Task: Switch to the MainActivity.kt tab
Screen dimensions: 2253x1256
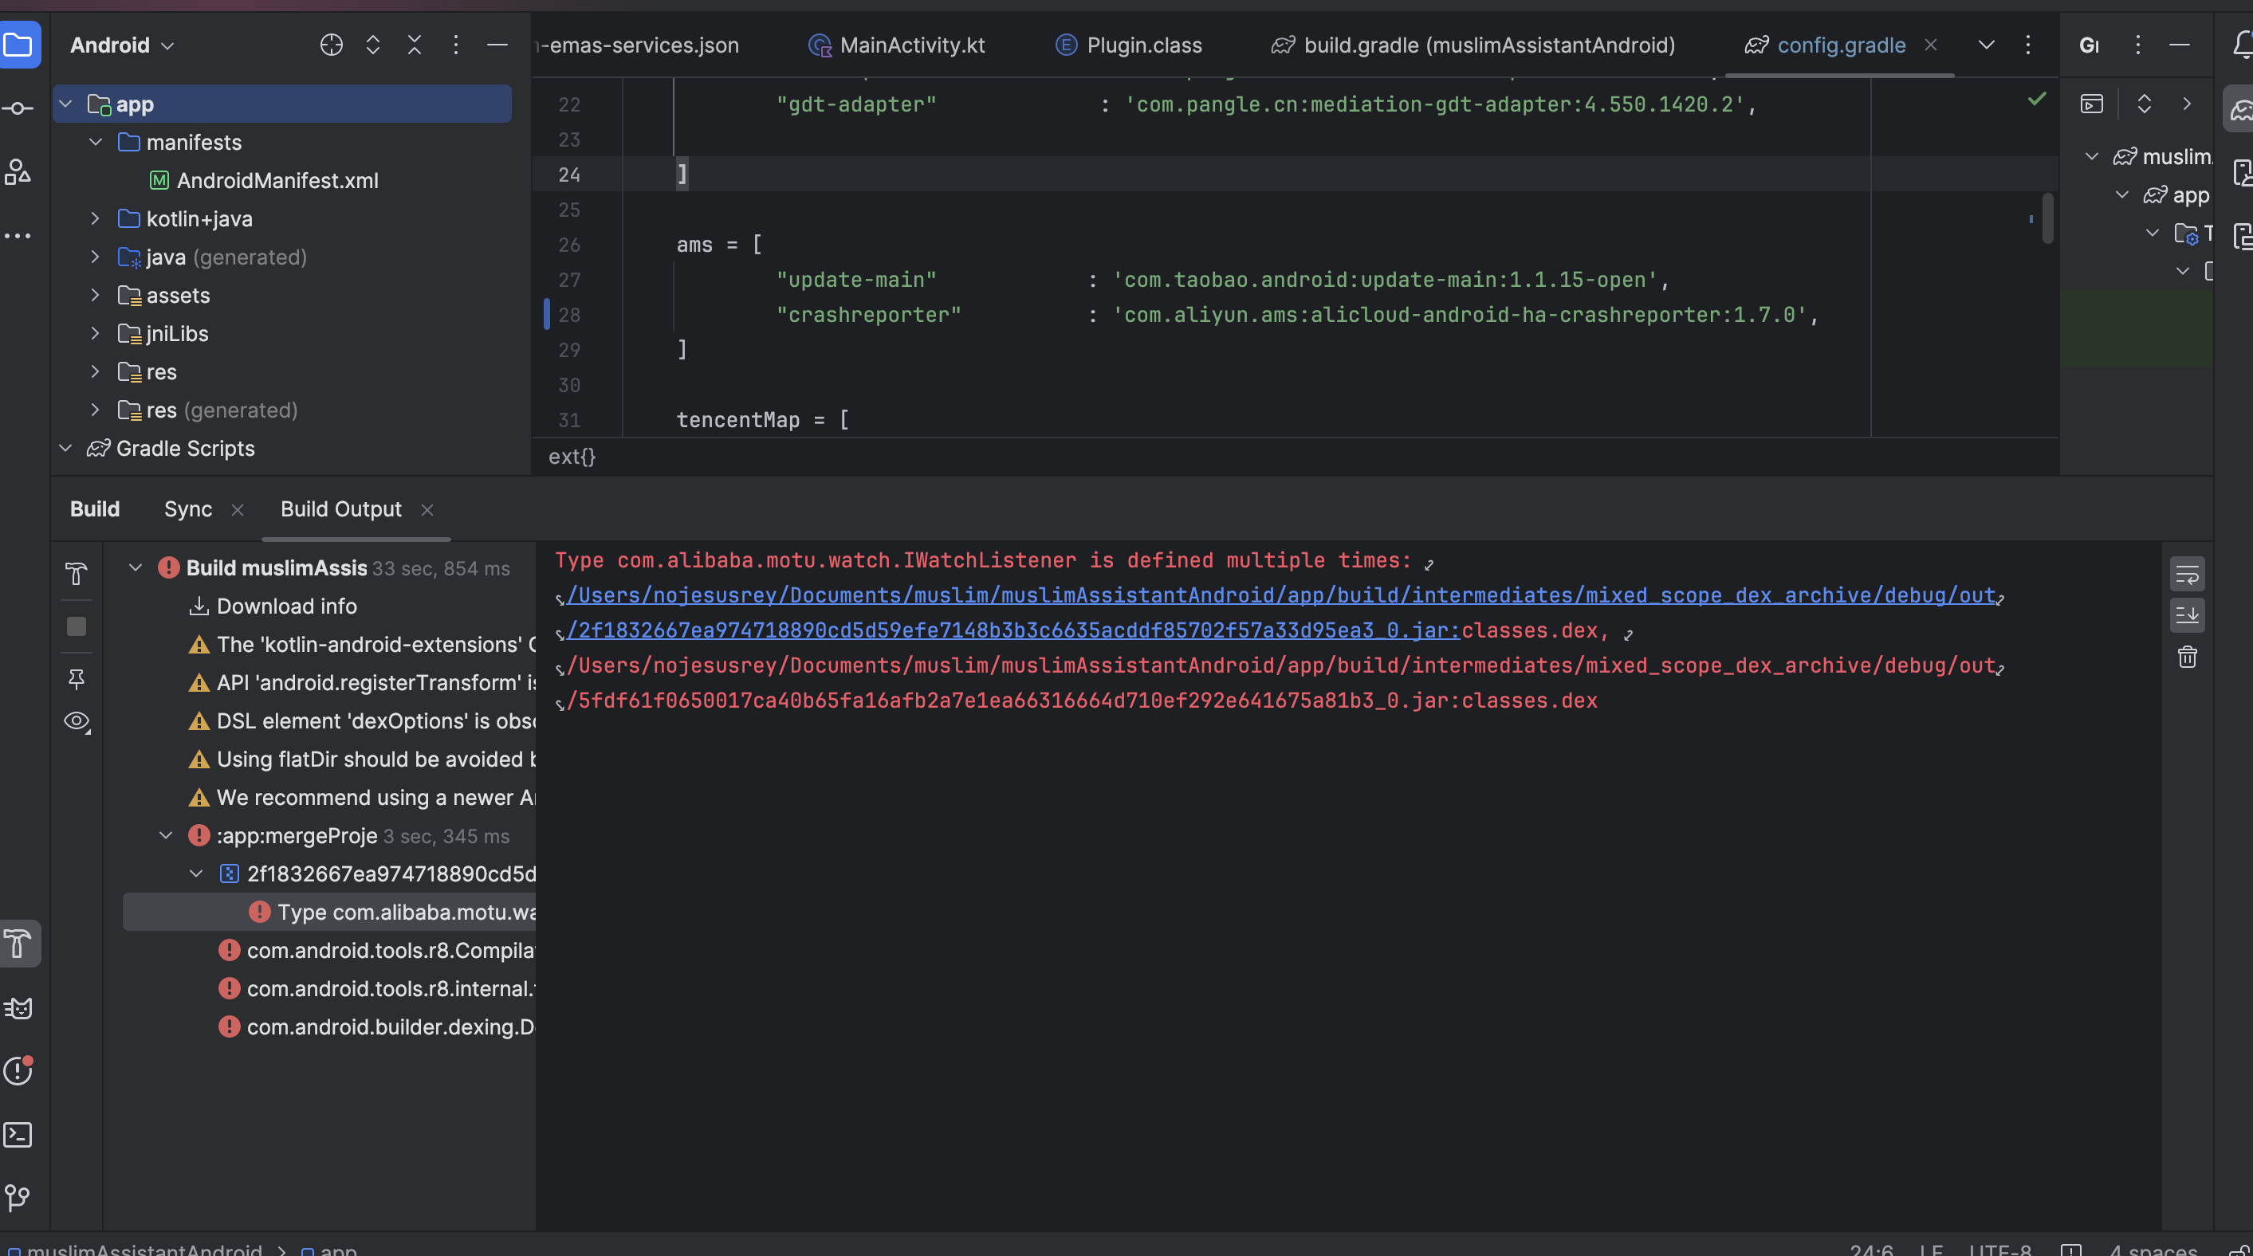Action: coord(911,45)
